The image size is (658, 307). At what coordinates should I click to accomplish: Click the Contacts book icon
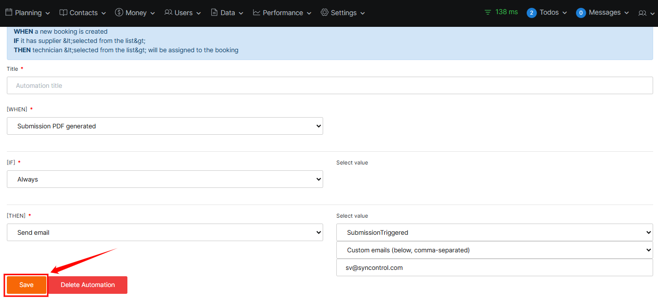[63, 13]
